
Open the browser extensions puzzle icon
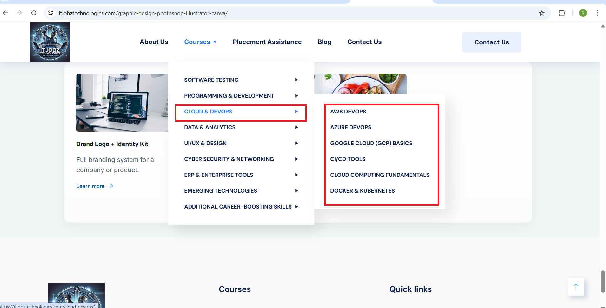[x=562, y=13]
